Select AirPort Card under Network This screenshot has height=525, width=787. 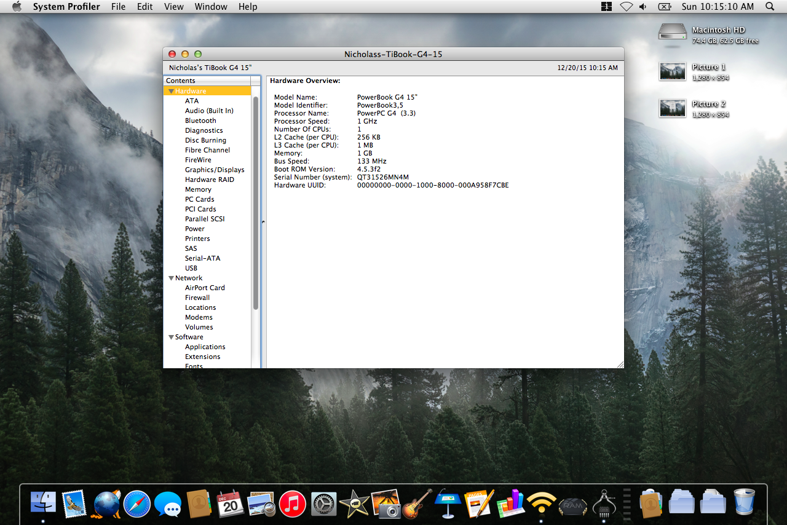(x=205, y=288)
